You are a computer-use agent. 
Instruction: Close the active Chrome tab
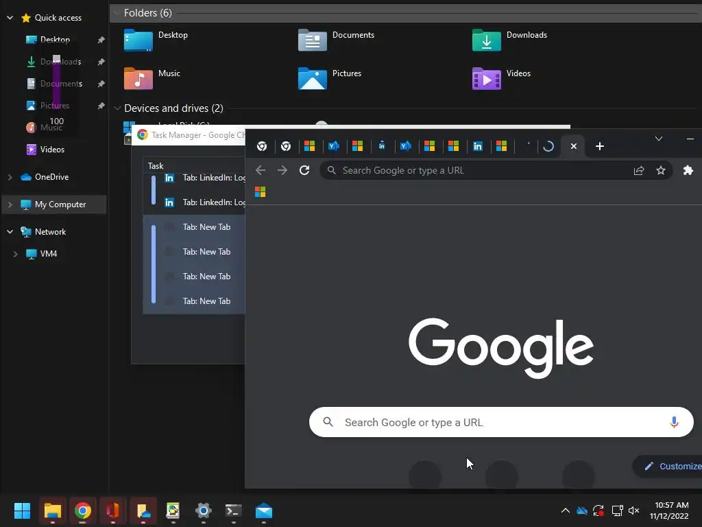pyautogui.click(x=574, y=146)
